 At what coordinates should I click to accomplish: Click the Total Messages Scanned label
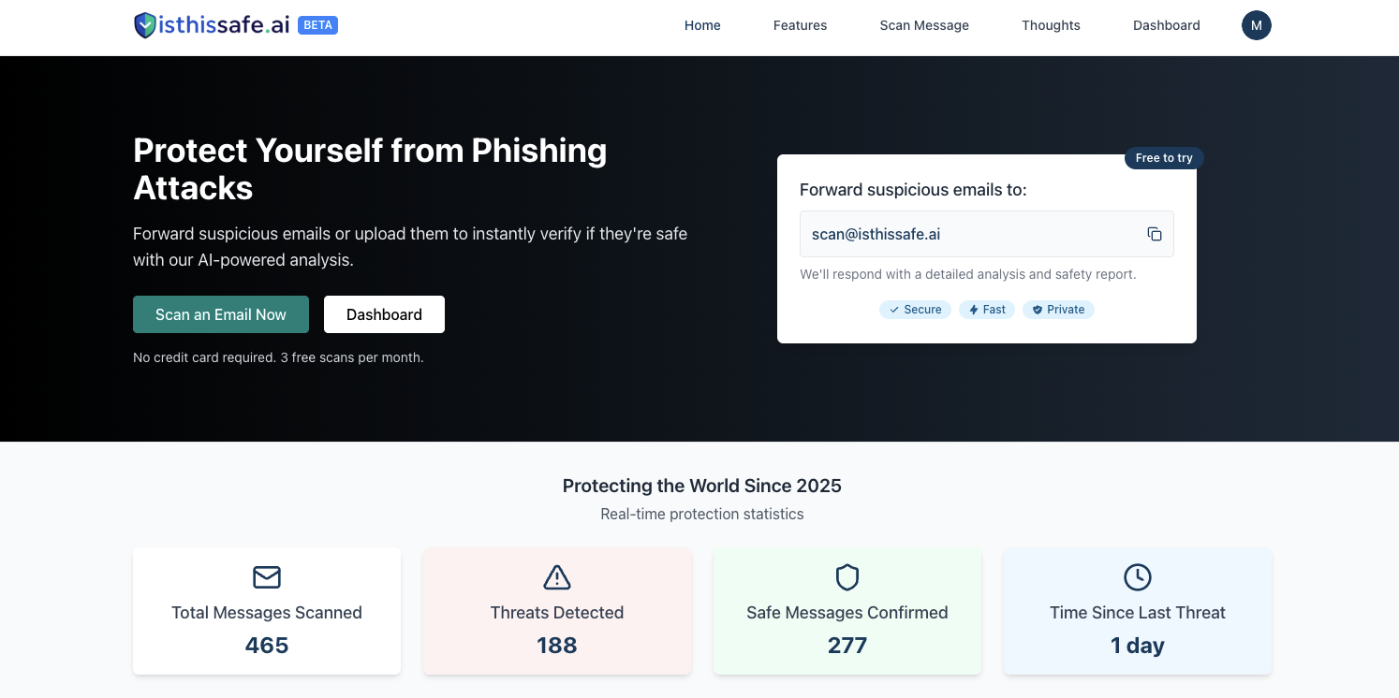(267, 613)
